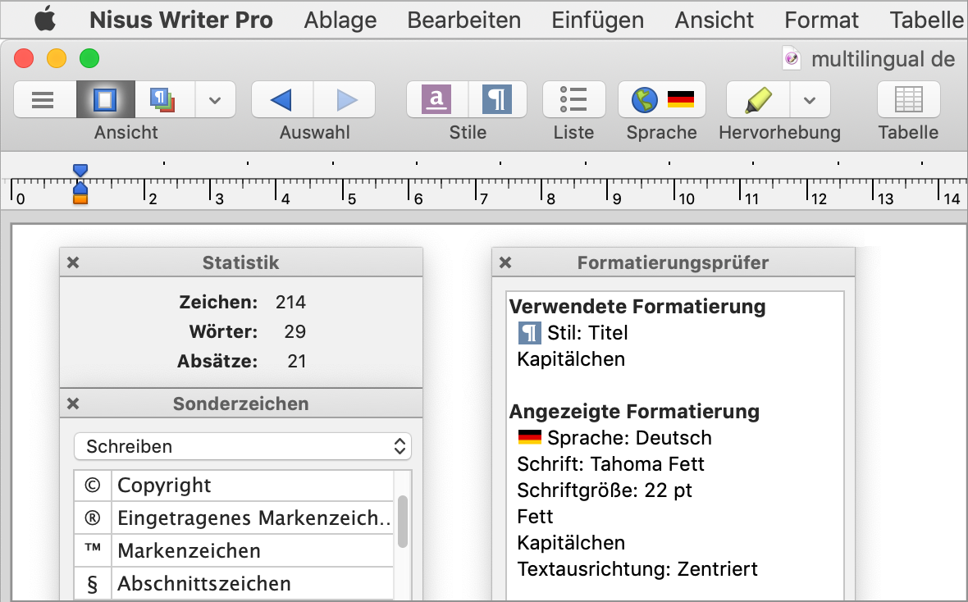
Task: Close the Statistik palette
Action: click(x=73, y=262)
